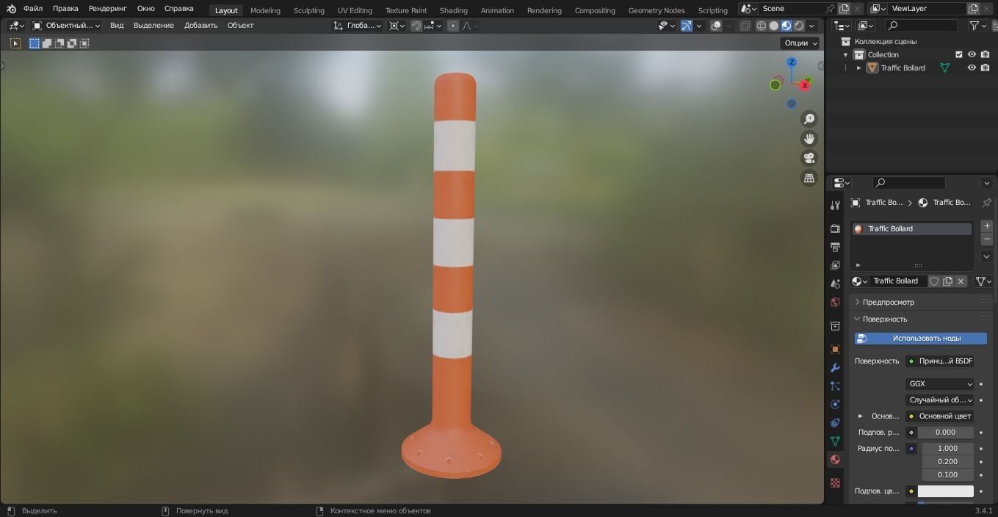Open the Material properties tab icon
Viewport: 998px width, 517px height.
[x=835, y=460]
